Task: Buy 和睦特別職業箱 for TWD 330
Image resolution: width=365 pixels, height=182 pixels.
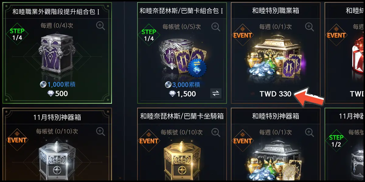Action: 276,94
